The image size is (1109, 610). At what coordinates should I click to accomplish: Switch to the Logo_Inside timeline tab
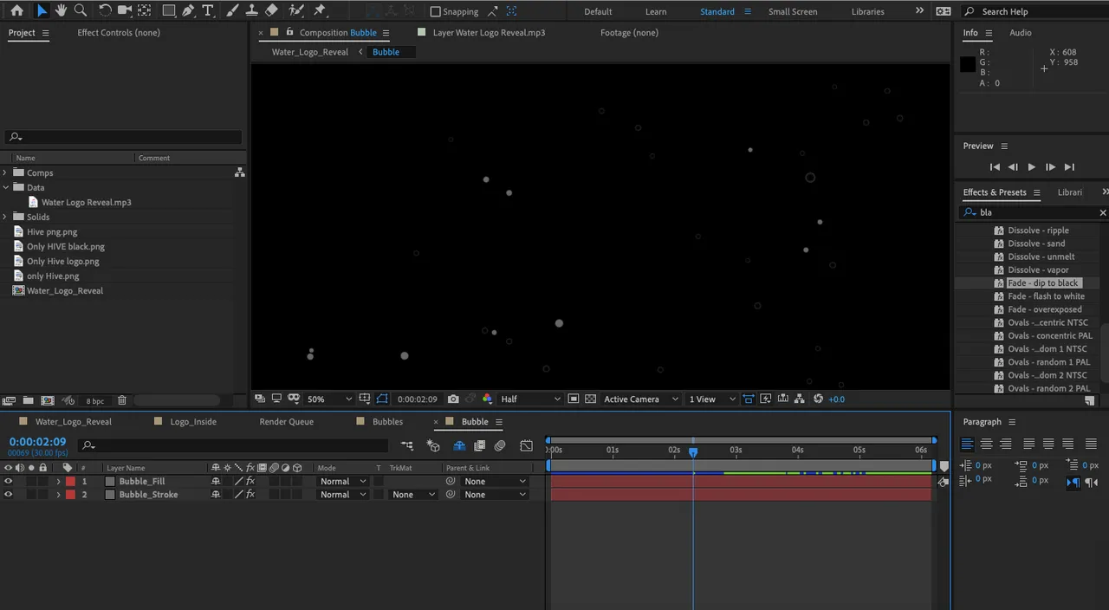click(x=193, y=421)
